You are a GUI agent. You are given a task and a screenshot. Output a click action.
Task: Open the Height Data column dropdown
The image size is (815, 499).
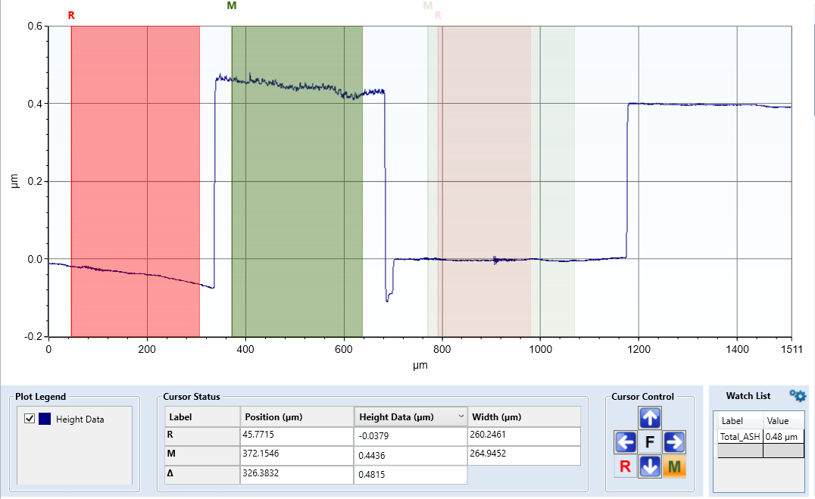click(x=461, y=416)
